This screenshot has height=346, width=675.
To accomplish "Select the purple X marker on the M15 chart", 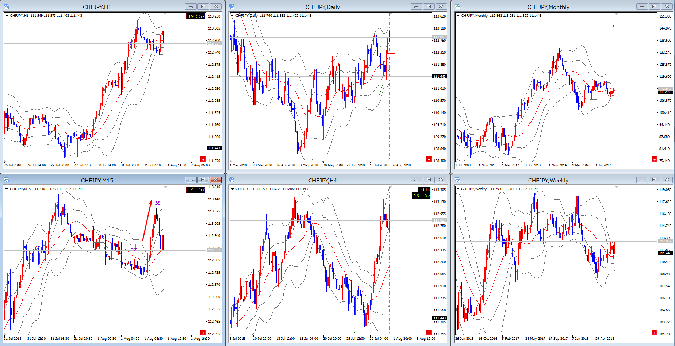I will (x=158, y=203).
